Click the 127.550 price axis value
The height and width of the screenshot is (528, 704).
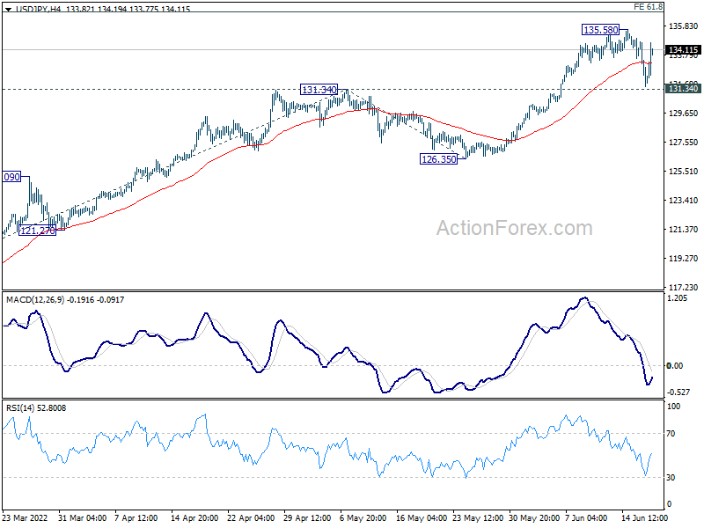tap(684, 143)
